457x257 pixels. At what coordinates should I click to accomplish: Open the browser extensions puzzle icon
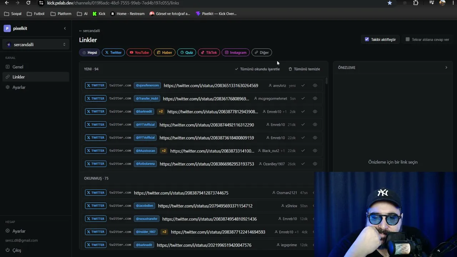416,3
